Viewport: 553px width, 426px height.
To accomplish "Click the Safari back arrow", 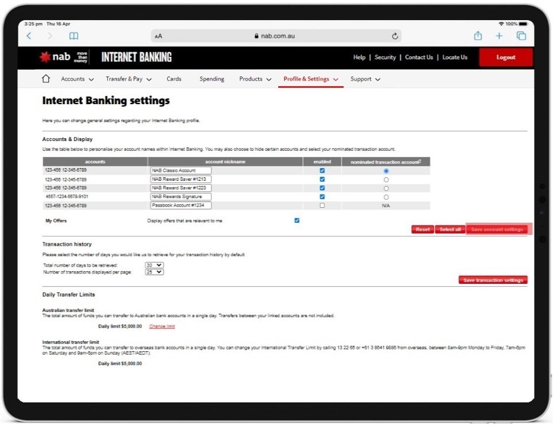I will (29, 36).
